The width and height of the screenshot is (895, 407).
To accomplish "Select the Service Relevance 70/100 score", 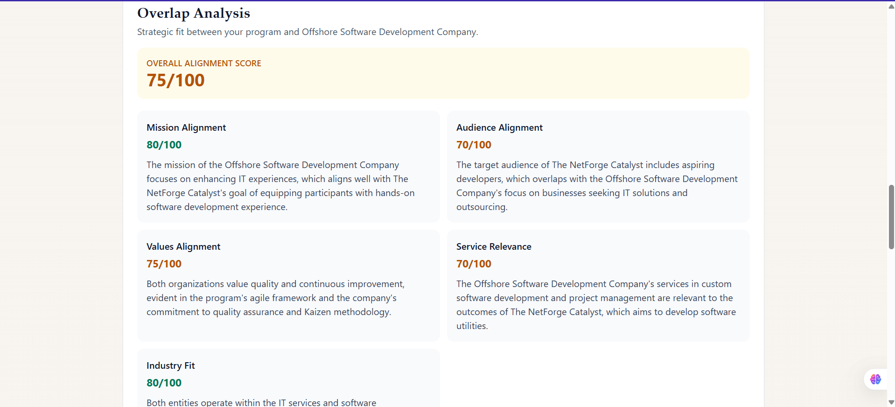I will coord(474,264).
